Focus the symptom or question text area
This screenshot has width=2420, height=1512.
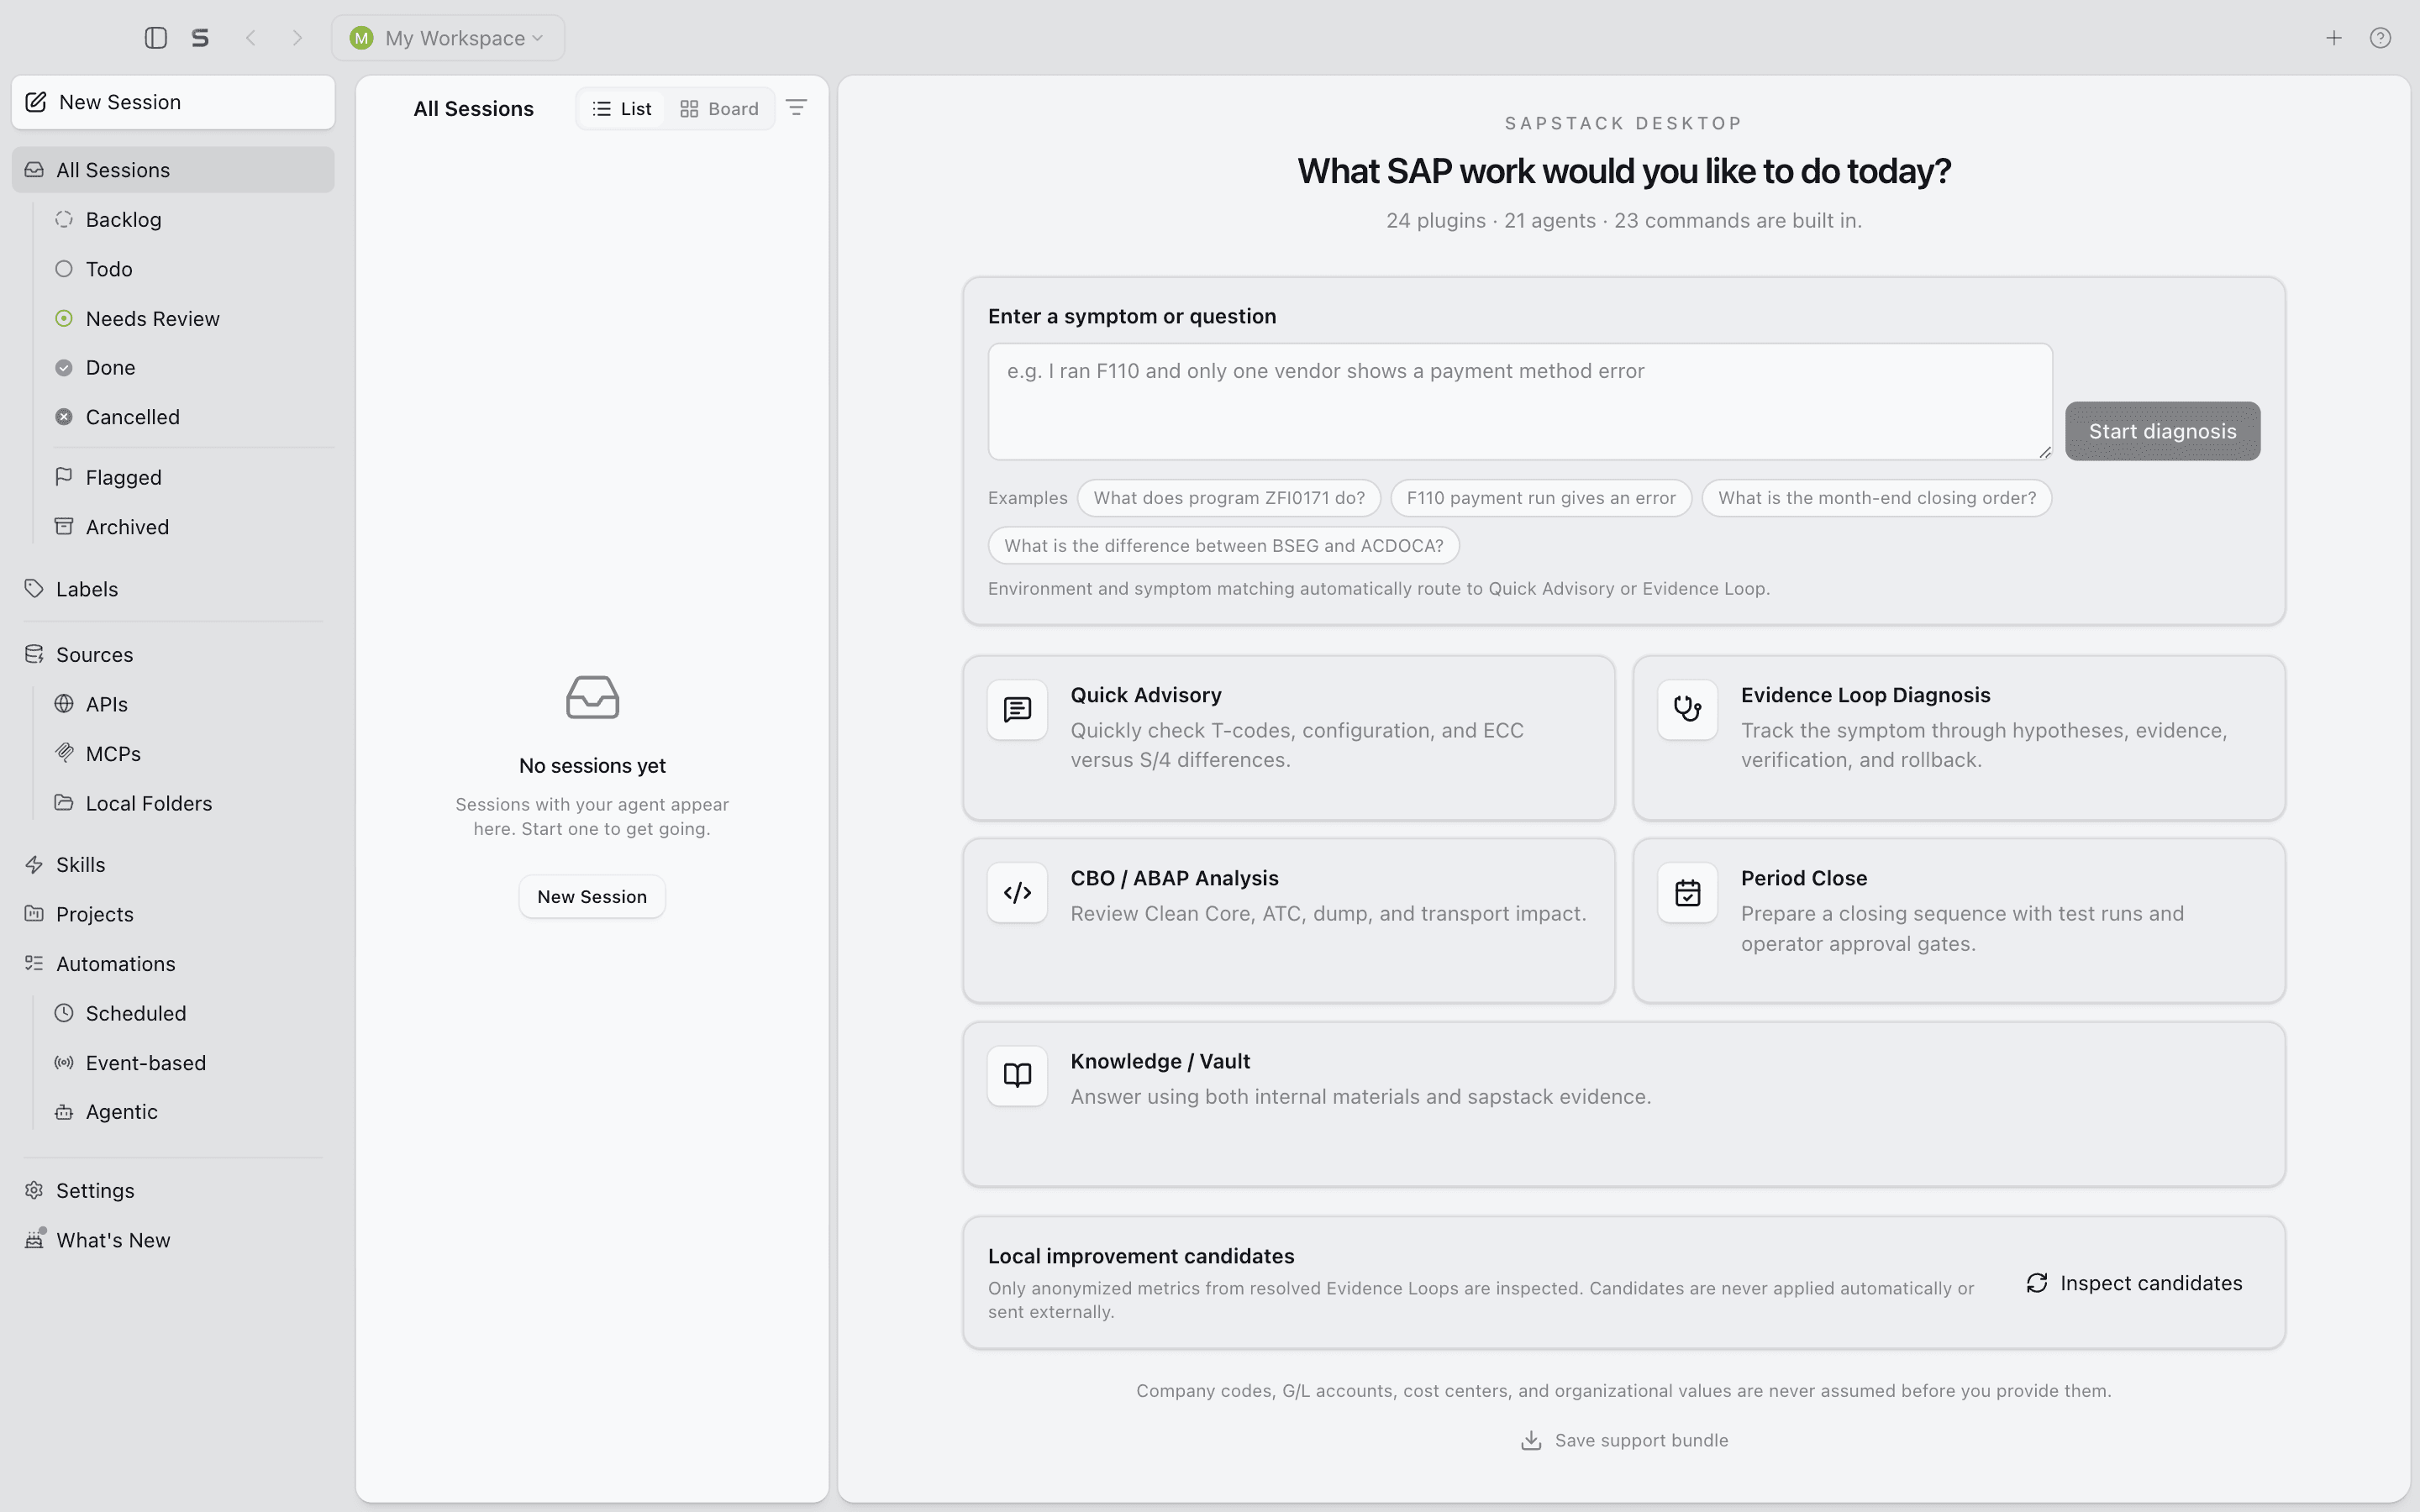pyautogui.click(x=1520, y=402)
